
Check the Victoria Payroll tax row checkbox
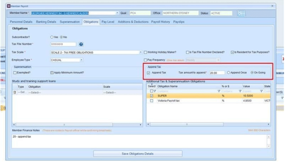(152, 101)
